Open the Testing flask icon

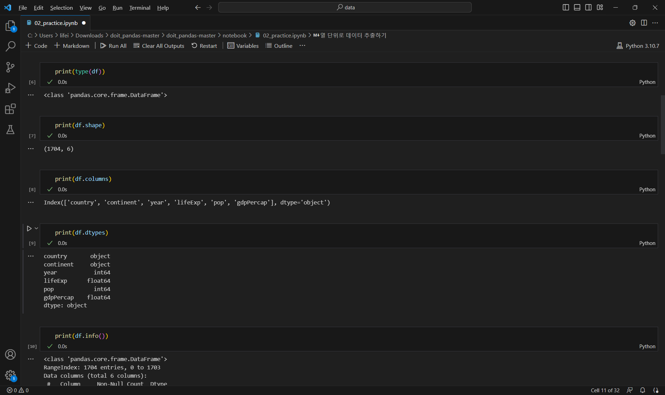click(x=10, y=130)
